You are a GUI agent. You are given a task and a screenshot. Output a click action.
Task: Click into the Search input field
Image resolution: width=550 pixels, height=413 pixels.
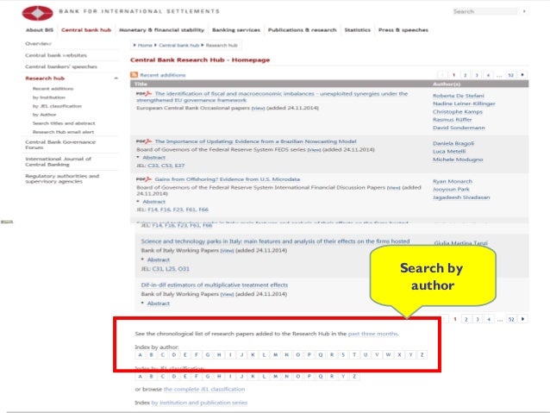click(x=484, y=11)
